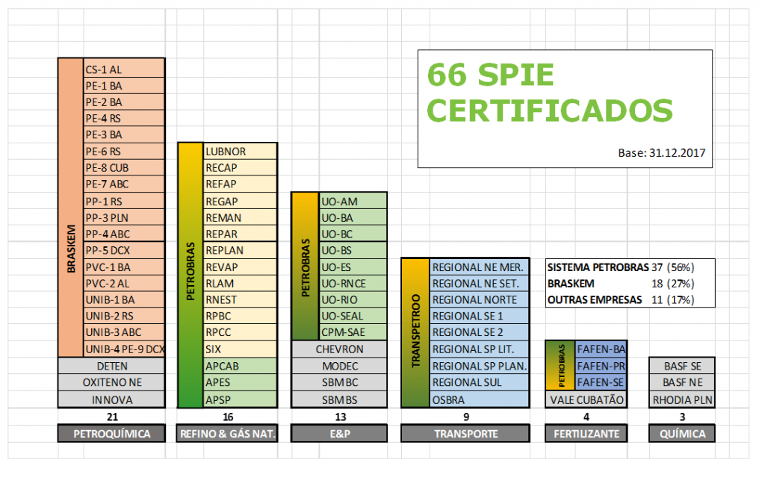Click the "OSBRA" cell
This screenshot has width=765, height=492.
click(x=479, y=400)
